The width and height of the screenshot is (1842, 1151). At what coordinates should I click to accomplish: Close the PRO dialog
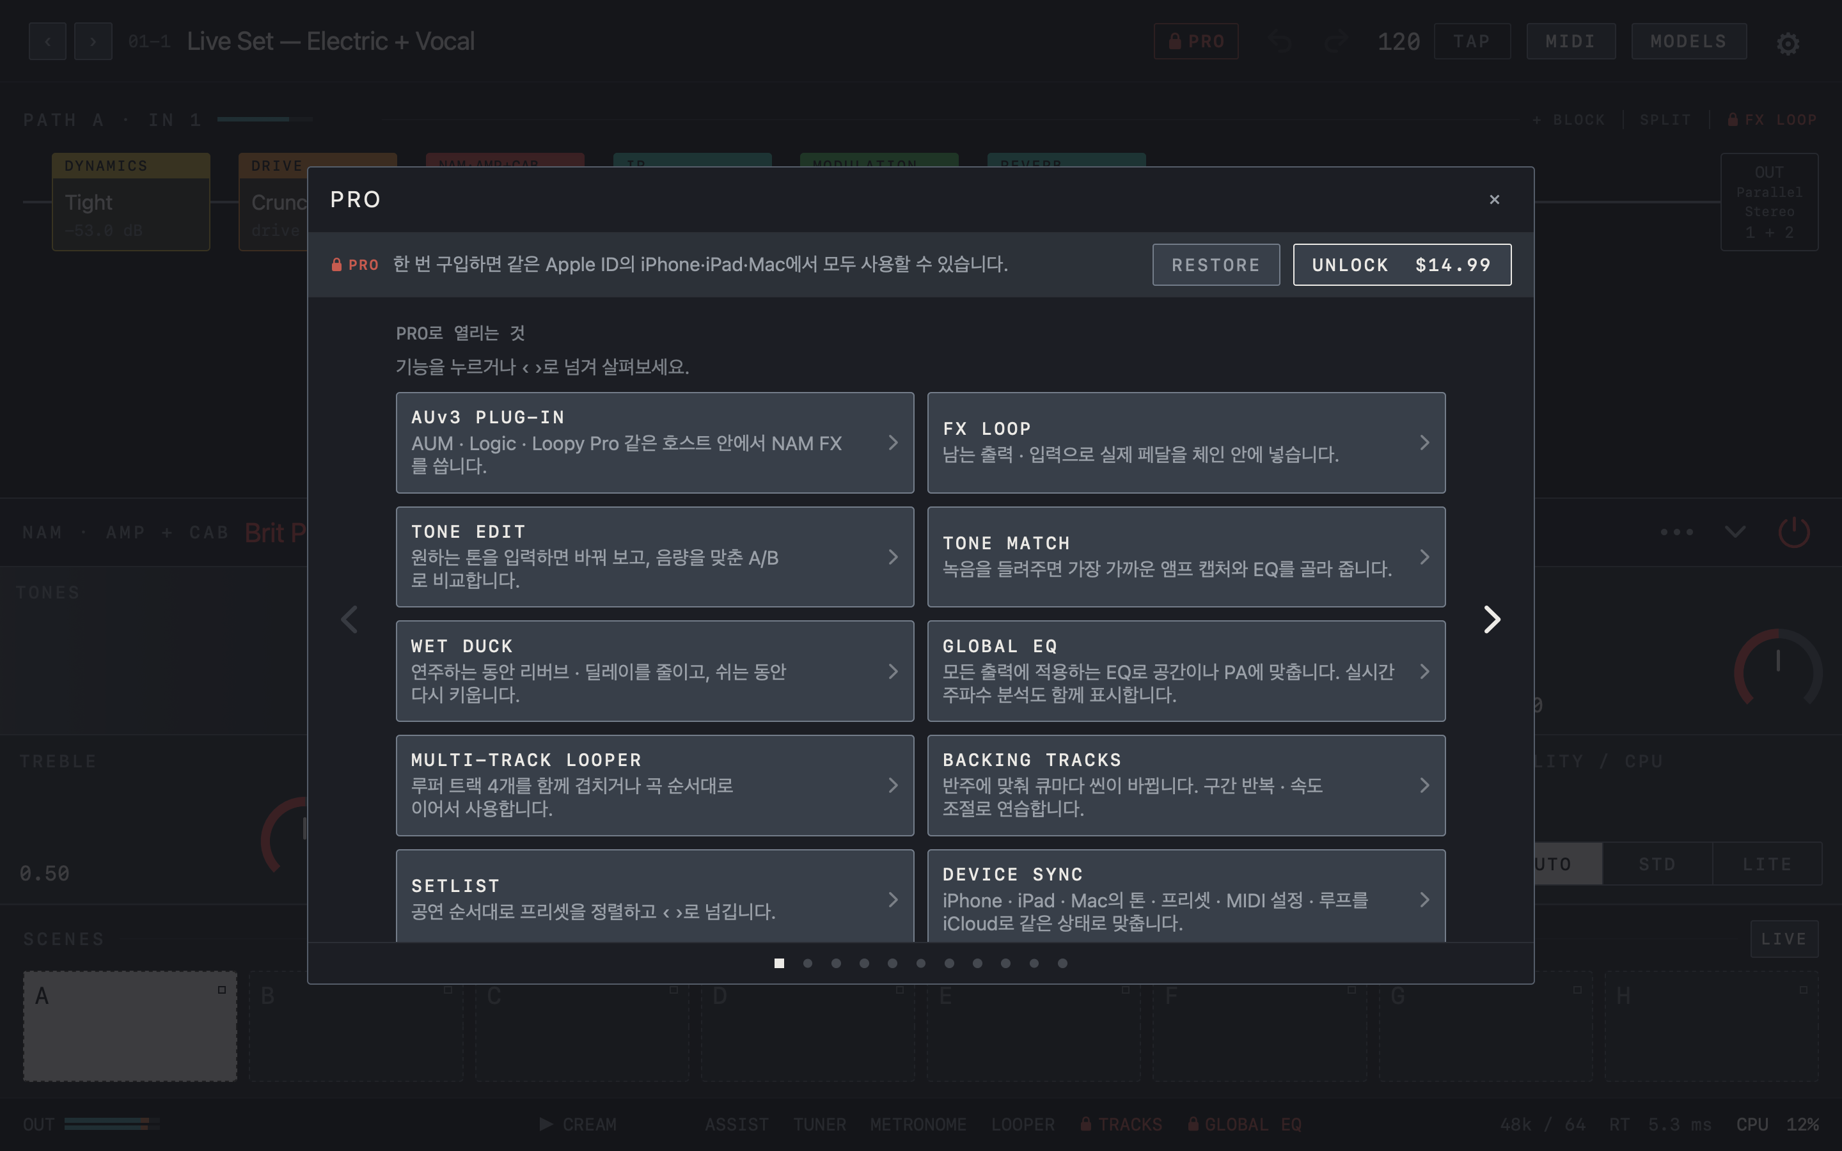coord(1494,200)
